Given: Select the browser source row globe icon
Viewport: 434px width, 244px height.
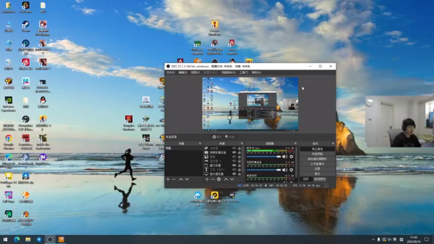Looking at the screenshot, I should (206, 148).
